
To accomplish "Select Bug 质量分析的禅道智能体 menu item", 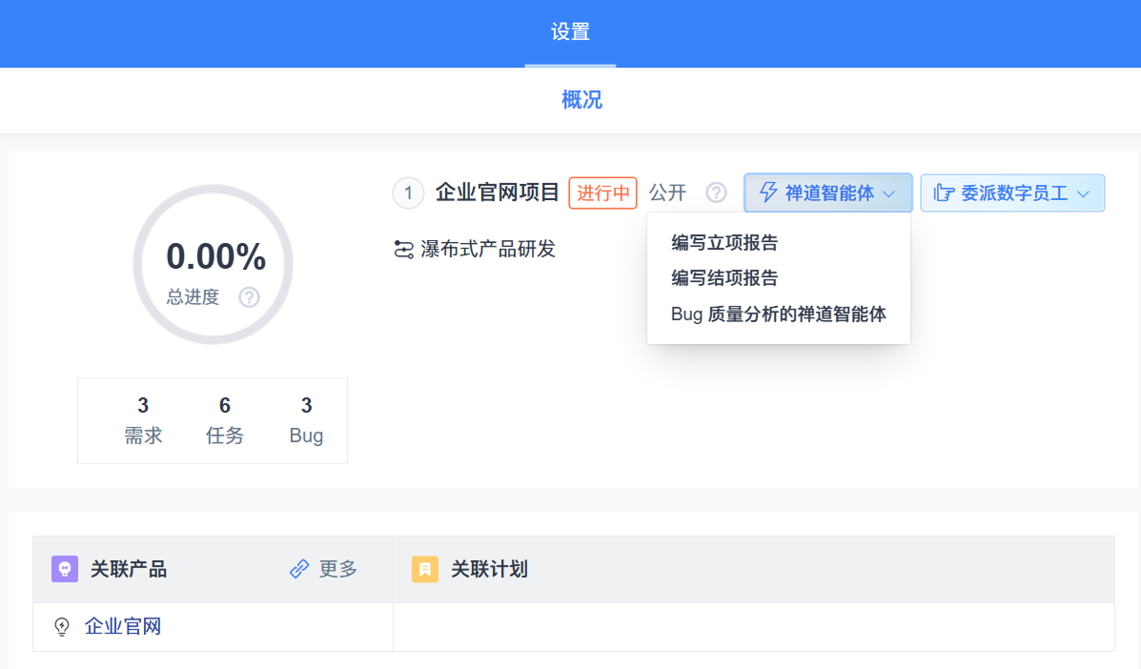I will pyautogui.click(x=778, y=314).
